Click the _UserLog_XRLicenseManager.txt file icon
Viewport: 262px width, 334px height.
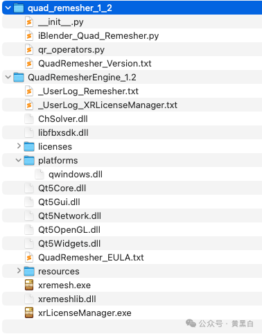[x=29, y=105]
